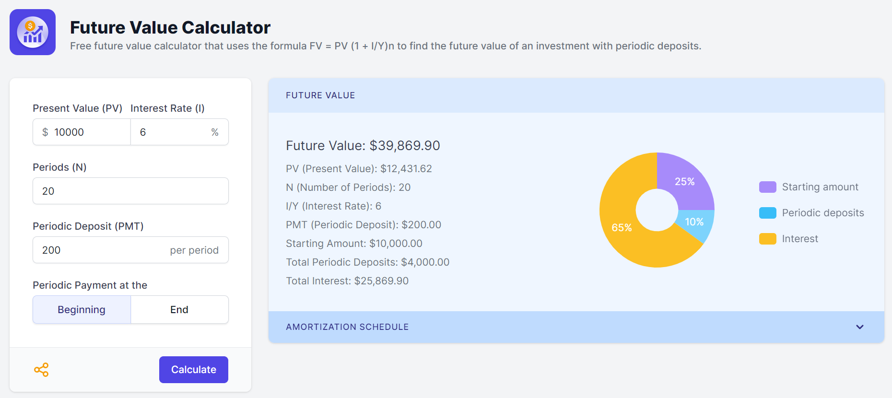The image size is (892, 398).
Task: Select Beginning payment timing
Action: pos(82,310)
